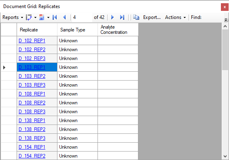Close the Document Grid window
The height and width of the screenshot is (160, 229).
[x=225, y=7]
